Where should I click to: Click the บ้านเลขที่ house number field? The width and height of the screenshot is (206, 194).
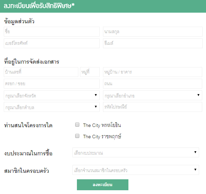point(41,72)
